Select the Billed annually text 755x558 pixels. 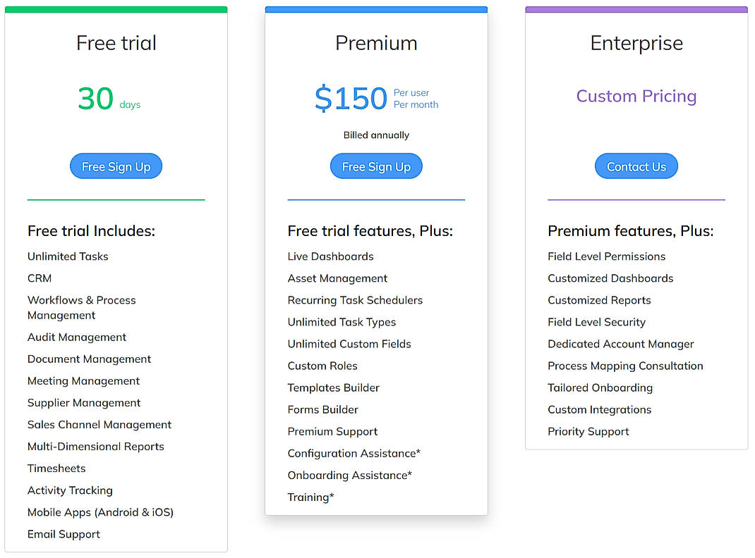(376, 135)
